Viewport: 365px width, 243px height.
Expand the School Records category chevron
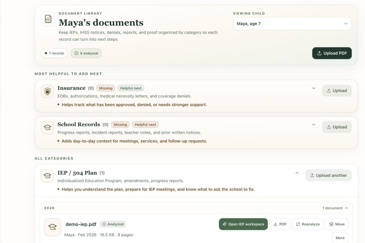tap(314, 124)
